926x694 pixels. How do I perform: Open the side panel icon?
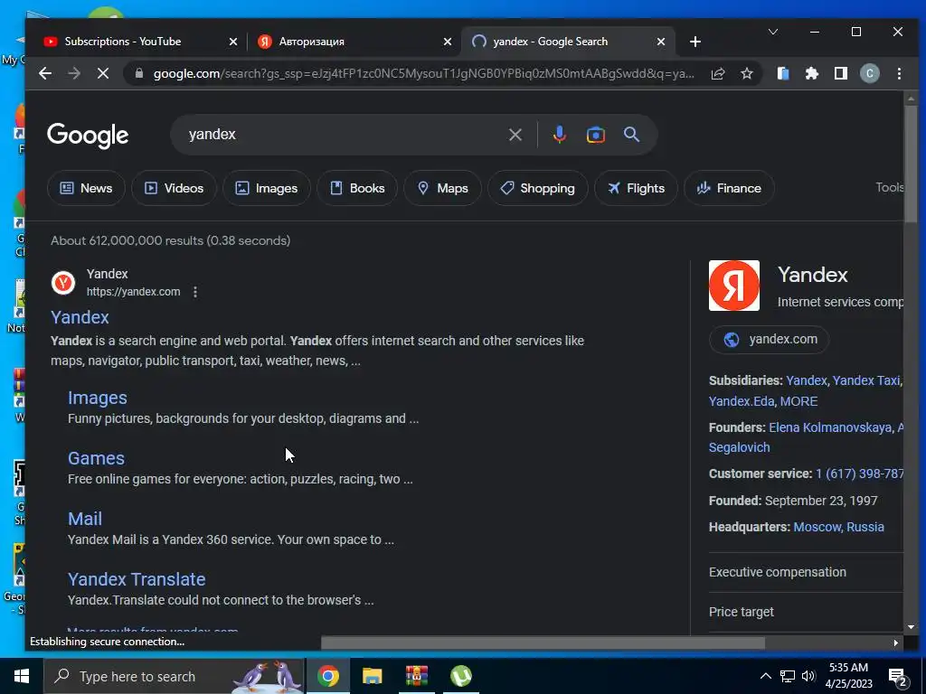[841, 73]
